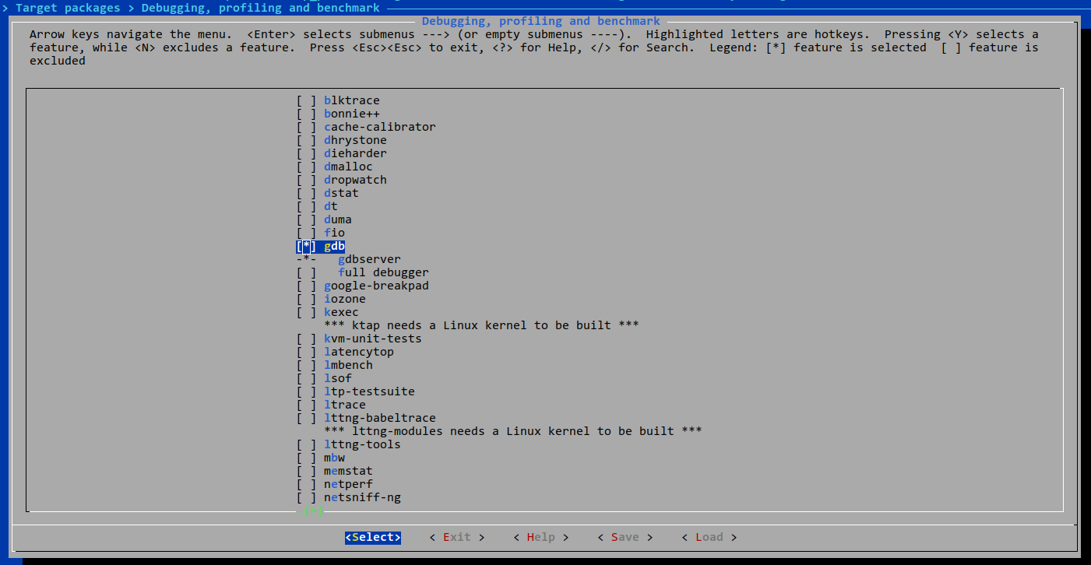Toggle kexec checkbox
Image resolution: width=1091 pixels, height=565 pixels.
click(306, 312)
